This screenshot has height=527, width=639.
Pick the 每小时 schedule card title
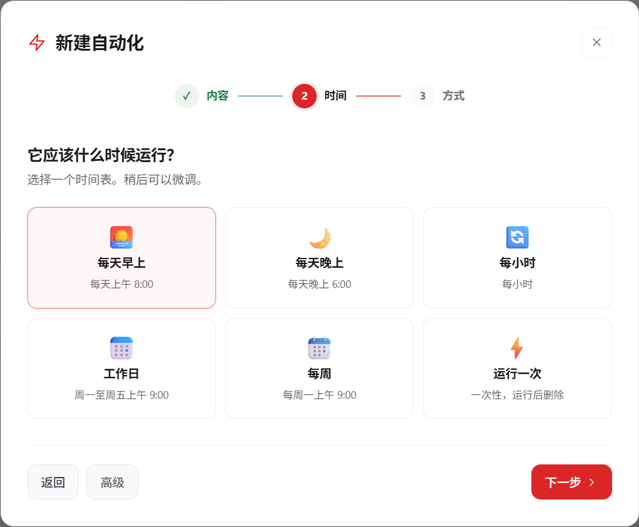point(517,263)
